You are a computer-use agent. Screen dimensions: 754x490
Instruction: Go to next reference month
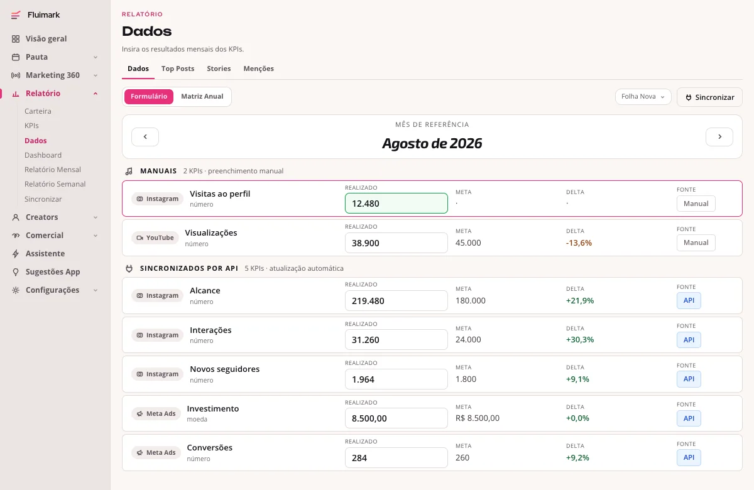(x=719, y=136)
